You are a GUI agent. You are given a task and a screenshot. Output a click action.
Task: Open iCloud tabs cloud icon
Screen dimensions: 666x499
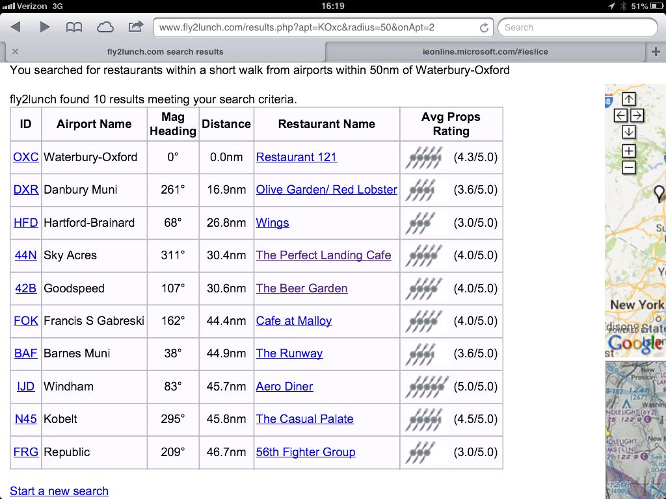click(105, 27)
